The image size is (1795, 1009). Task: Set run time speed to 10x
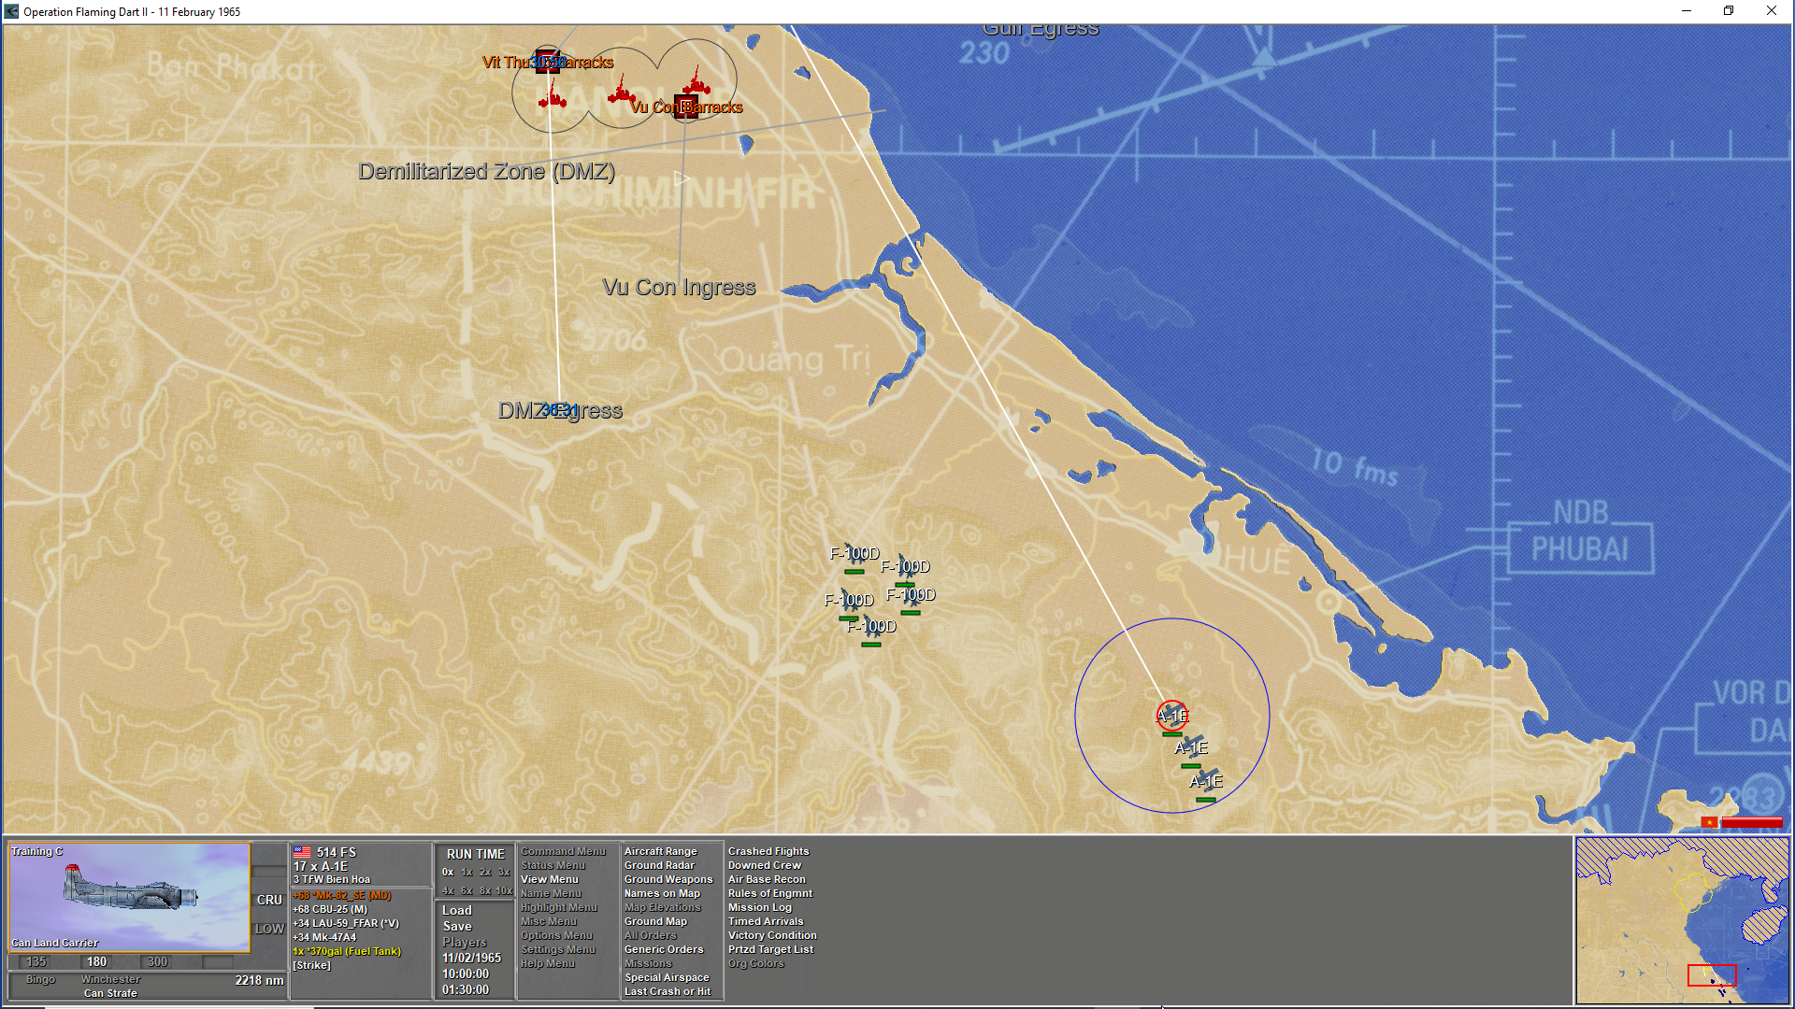pos(504,890)
